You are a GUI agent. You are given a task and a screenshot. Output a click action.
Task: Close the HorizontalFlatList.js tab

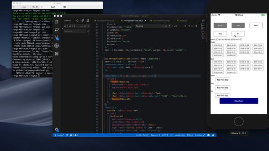[145, 21]
